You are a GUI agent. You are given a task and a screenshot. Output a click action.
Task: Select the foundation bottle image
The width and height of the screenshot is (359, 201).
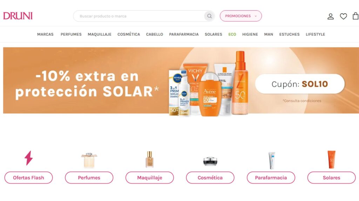(149, 159)
